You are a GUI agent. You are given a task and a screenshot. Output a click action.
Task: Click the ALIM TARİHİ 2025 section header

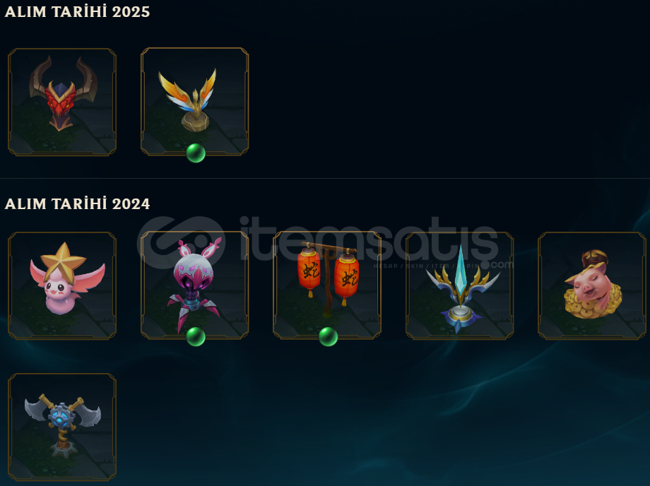[77, 11]
